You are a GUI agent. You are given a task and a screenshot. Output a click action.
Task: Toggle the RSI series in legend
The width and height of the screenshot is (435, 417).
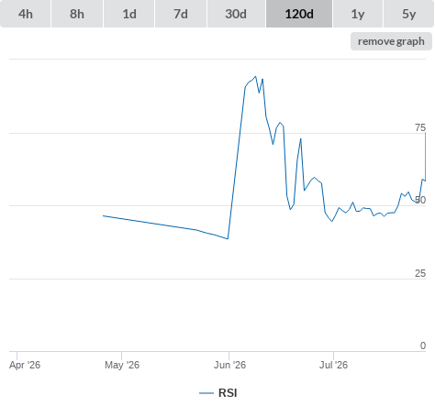(228, 393)
